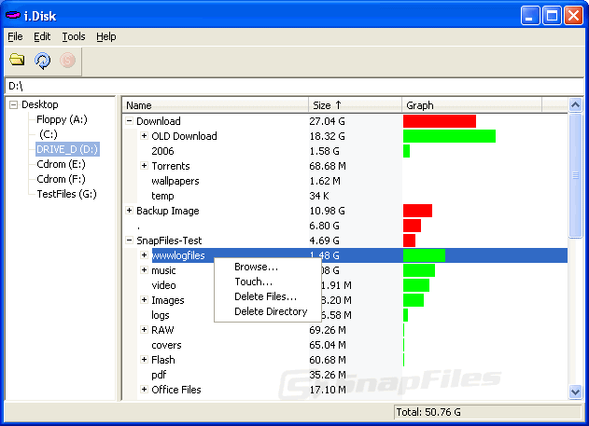This screenshot has height=426, width=589.
Task: Select the wallpapers folder row
Action: [x=175, y=181]
